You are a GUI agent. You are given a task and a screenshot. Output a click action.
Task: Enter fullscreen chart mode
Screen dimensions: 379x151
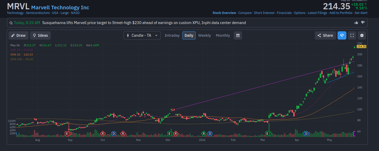coord(352,35)
